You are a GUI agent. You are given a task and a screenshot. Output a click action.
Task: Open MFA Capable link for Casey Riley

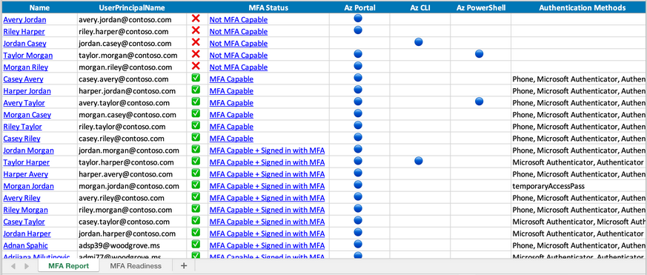pyautogui.click(x=231, y=139)
